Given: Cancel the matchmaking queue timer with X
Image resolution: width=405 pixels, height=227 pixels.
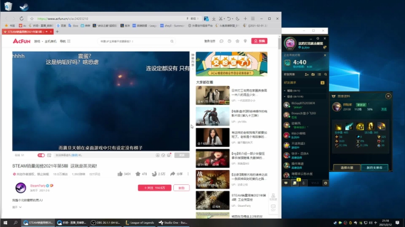Looking at the screenshot, I should [x=325, y=55].
